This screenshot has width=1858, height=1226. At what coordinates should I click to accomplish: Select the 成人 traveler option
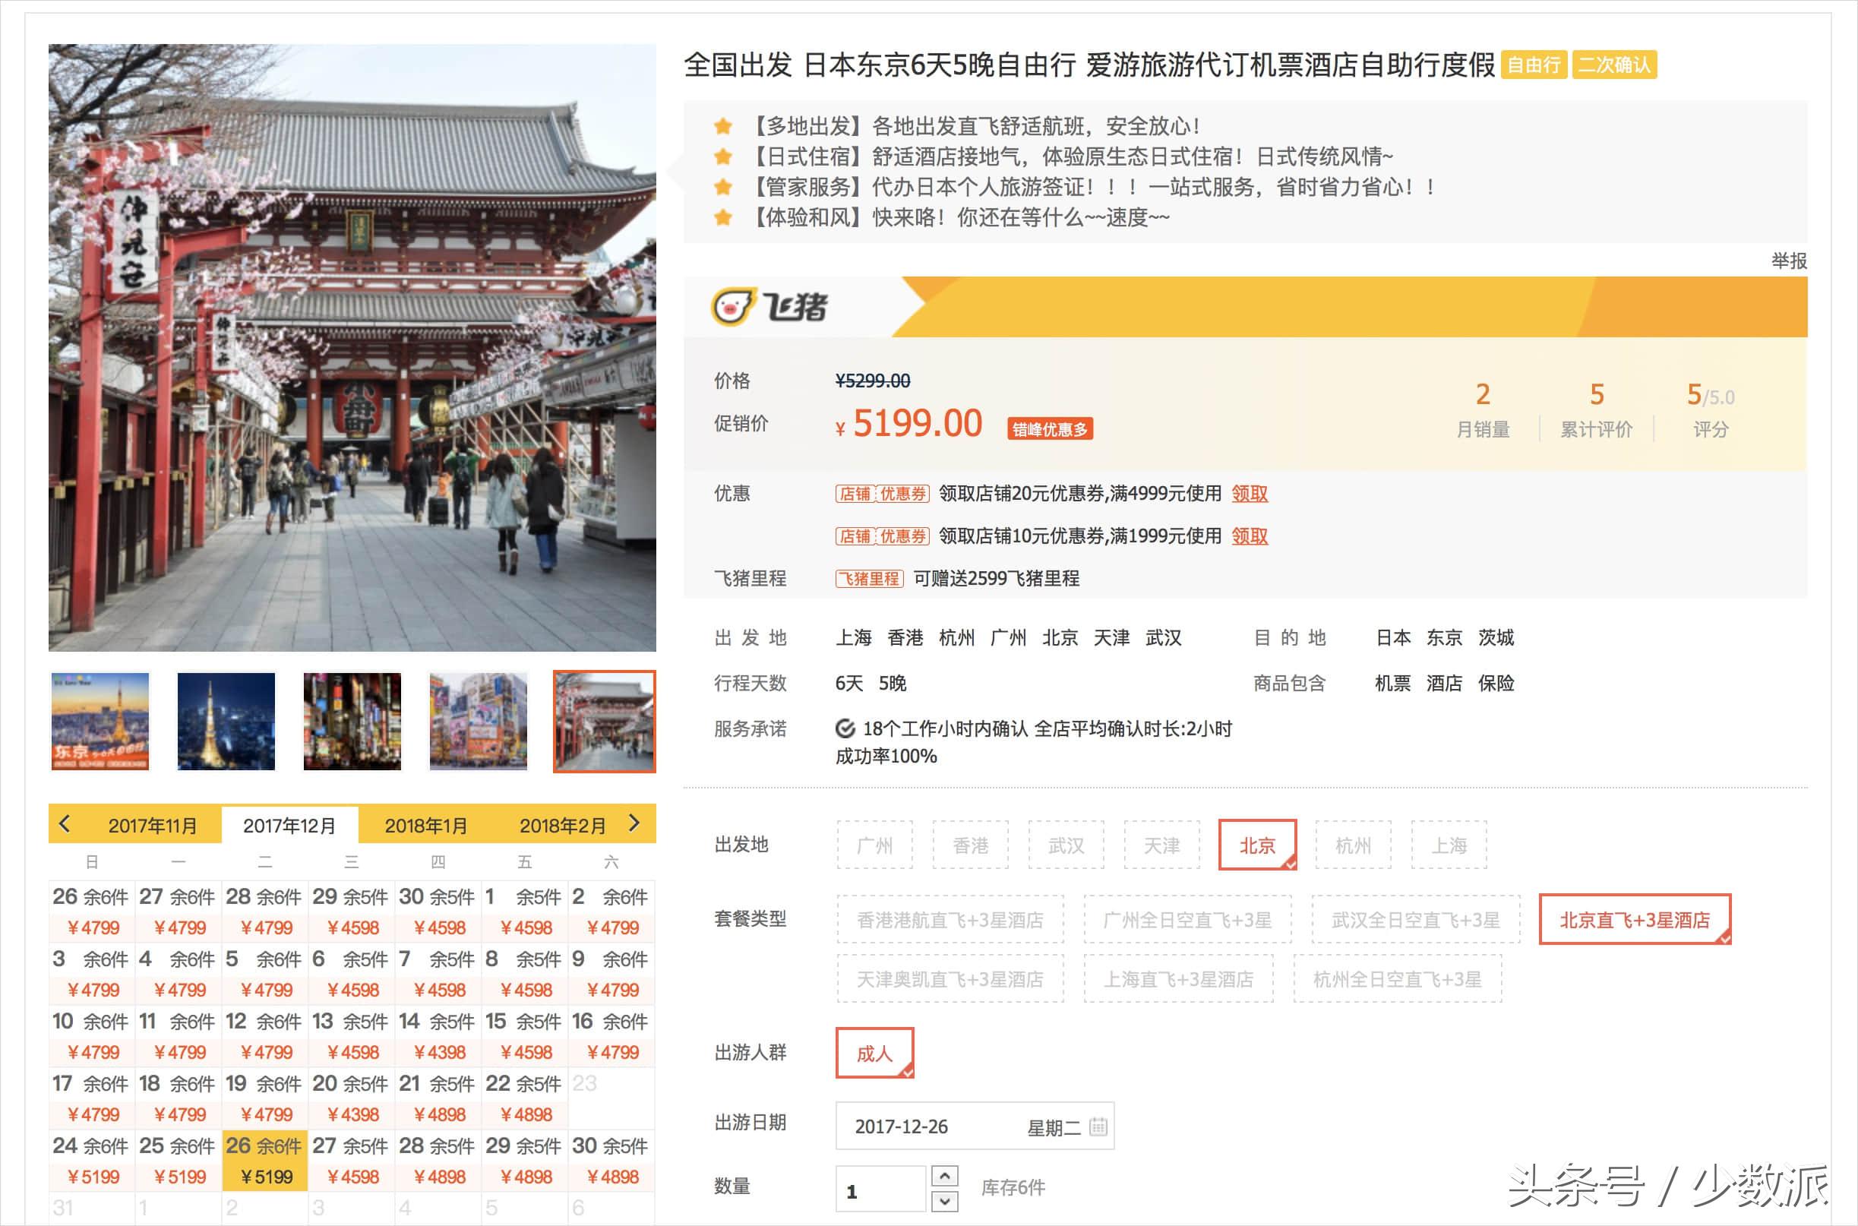(x=874, y=1054)
